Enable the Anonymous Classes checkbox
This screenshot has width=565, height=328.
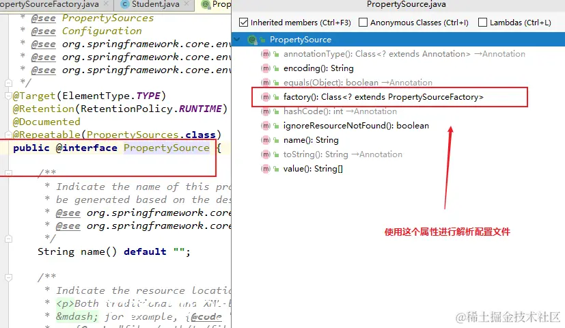pos(363,23)
